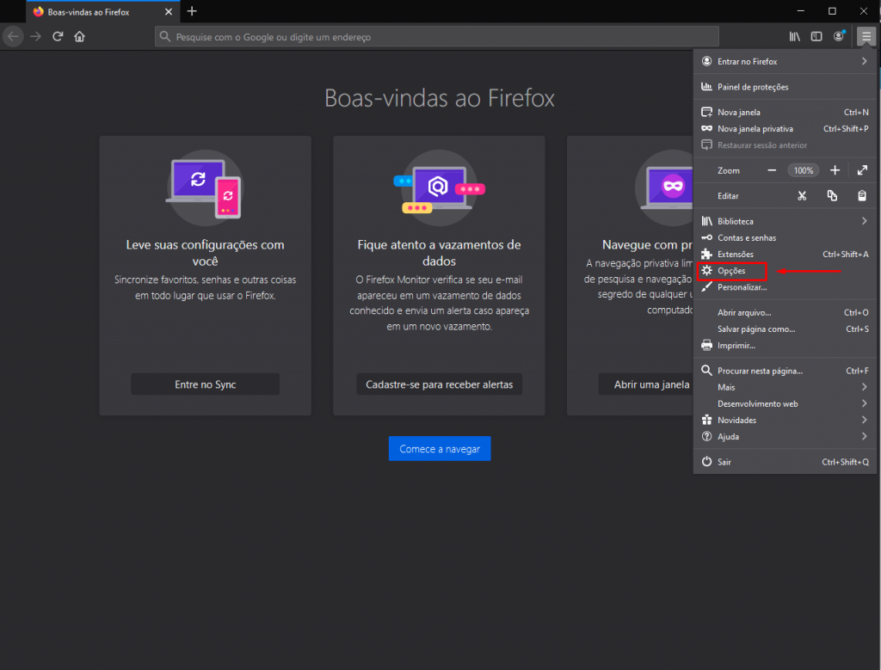Select Nova janela privativa menu item
Screen dimensions: 881x670
(x=755, y=129)
